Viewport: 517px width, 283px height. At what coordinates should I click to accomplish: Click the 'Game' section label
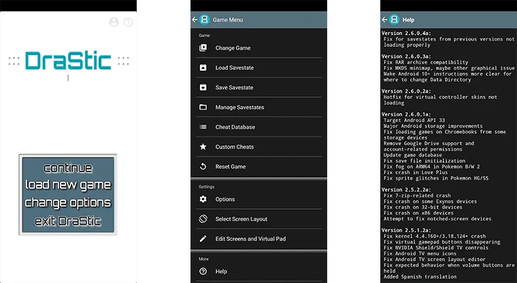(204, 35)
